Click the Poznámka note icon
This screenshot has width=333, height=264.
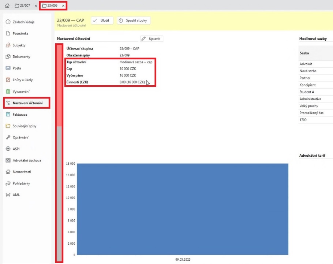pyautogui.click(x=8, y=34)
